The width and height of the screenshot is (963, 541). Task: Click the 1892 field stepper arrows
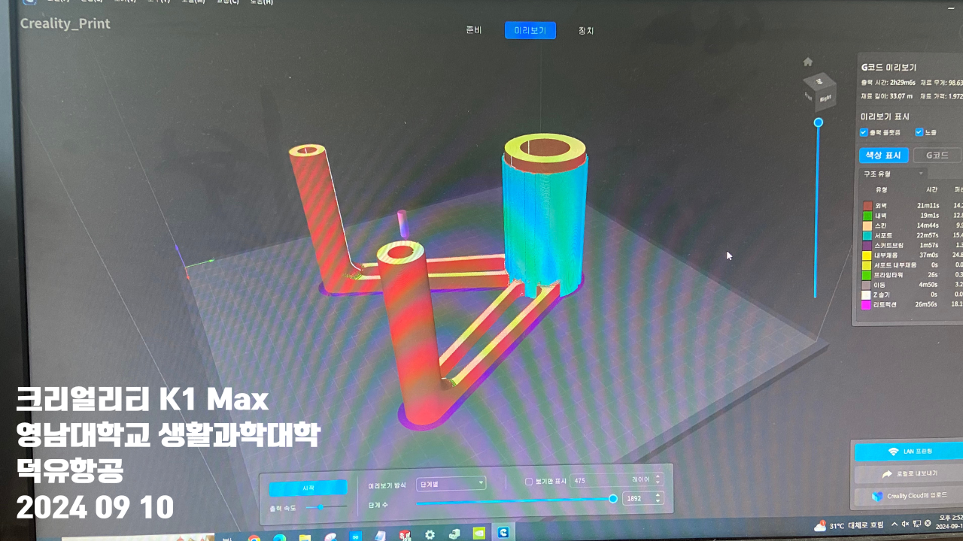658,498
